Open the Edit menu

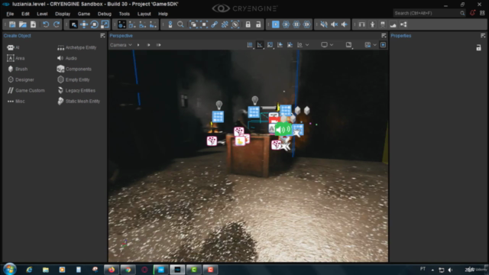[x=25, y=14]
